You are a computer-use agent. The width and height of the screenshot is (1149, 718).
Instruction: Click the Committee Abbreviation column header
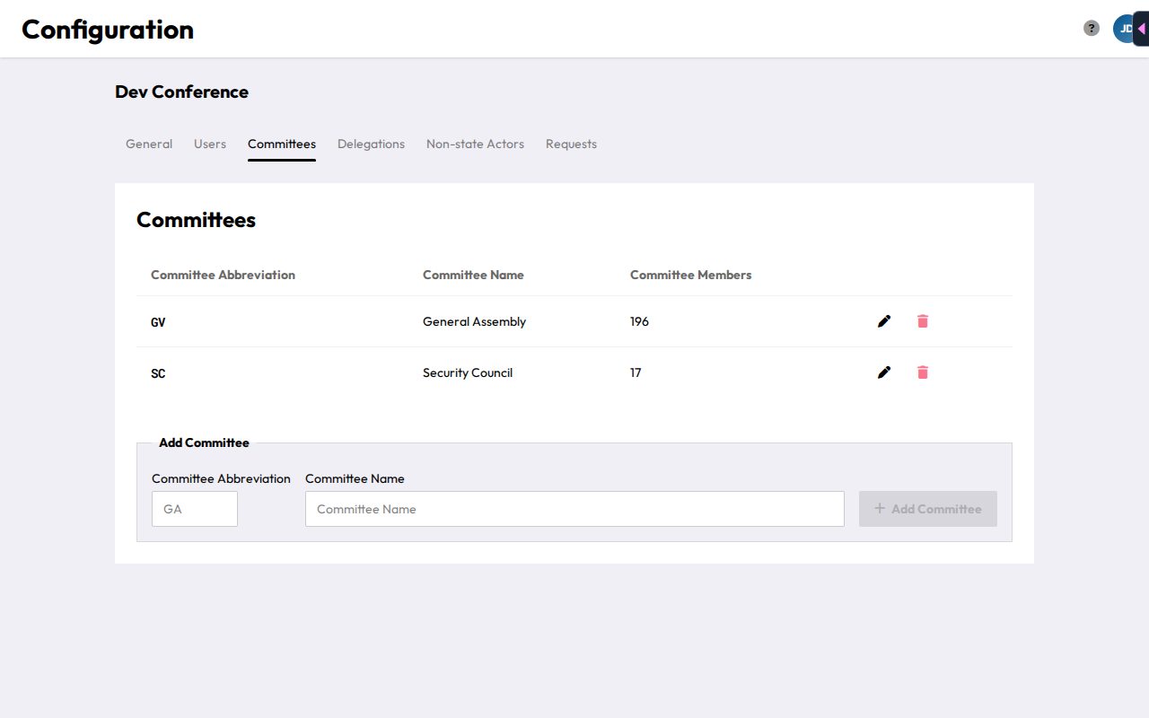point(223,275)
